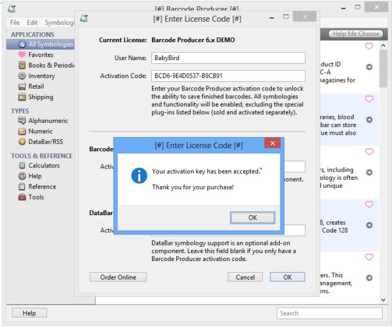Click the Numeric type icon

click(x=22, y=131)
